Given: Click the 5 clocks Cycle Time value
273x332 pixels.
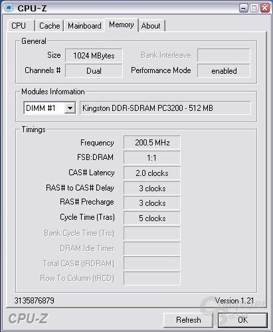Looking at the screenshot, I should click(x=152, y=218).
